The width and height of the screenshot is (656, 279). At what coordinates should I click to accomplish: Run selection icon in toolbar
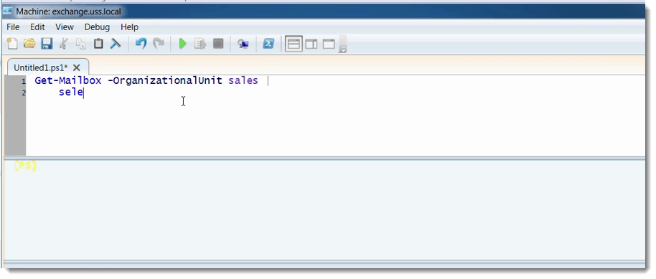tap(200, 44)
